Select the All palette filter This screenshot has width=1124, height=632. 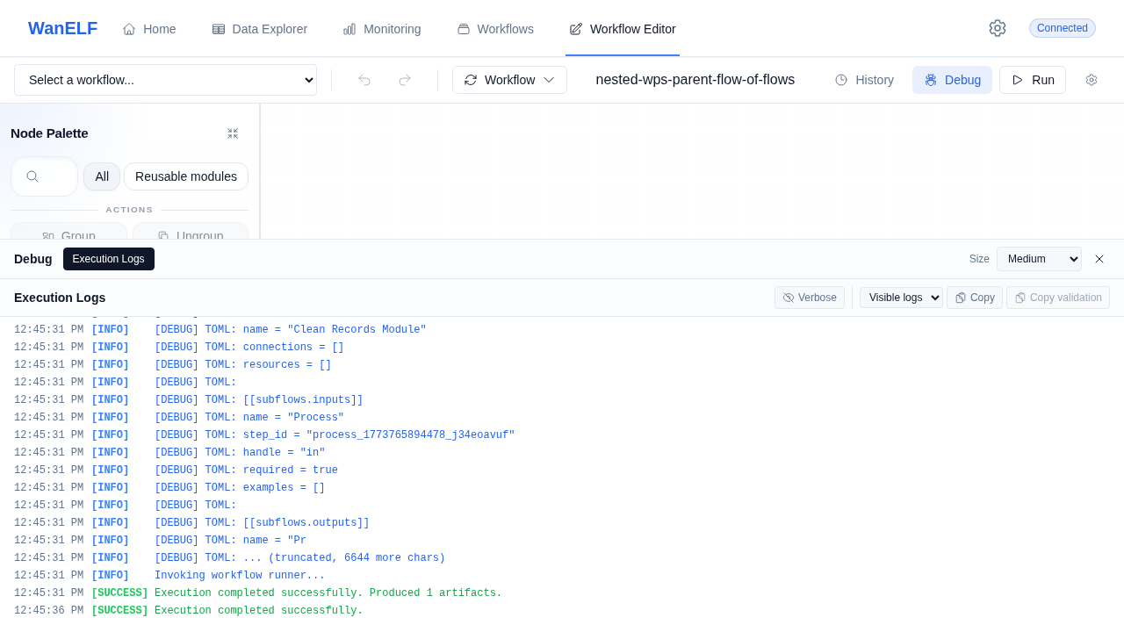102,176
